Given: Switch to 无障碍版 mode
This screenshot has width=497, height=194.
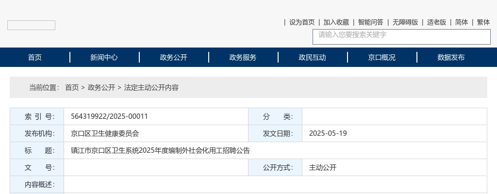Looking at the screenshot, I should [x=405, y=22].
